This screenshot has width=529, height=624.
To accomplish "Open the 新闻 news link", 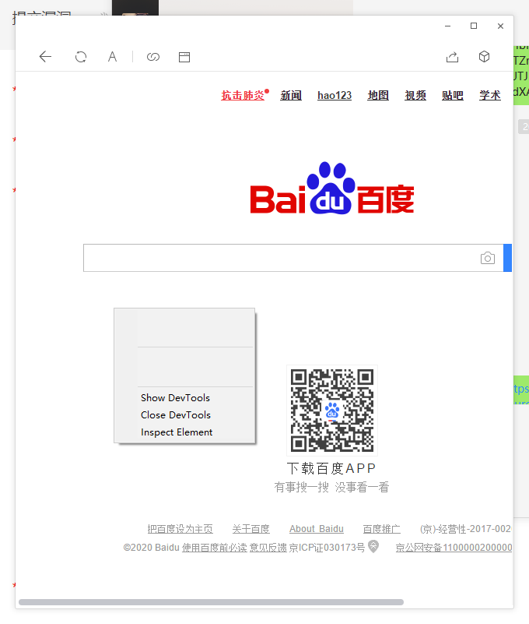I will (x=291, y=96).
